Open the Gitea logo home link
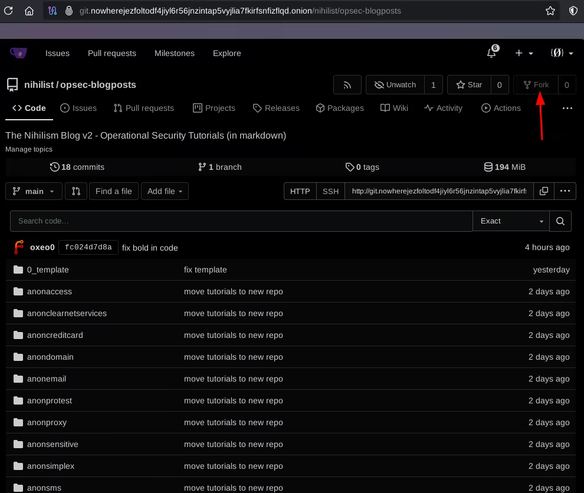 (18, 53)
